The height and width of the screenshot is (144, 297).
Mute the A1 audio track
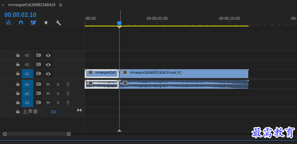tap(48, 84)
